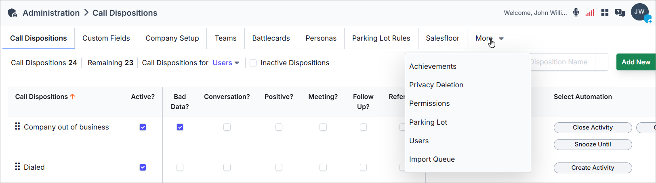The height and width of the screenshot is (183, 656).
Task: Click the Administration shield icon
Action: point(13,13)
